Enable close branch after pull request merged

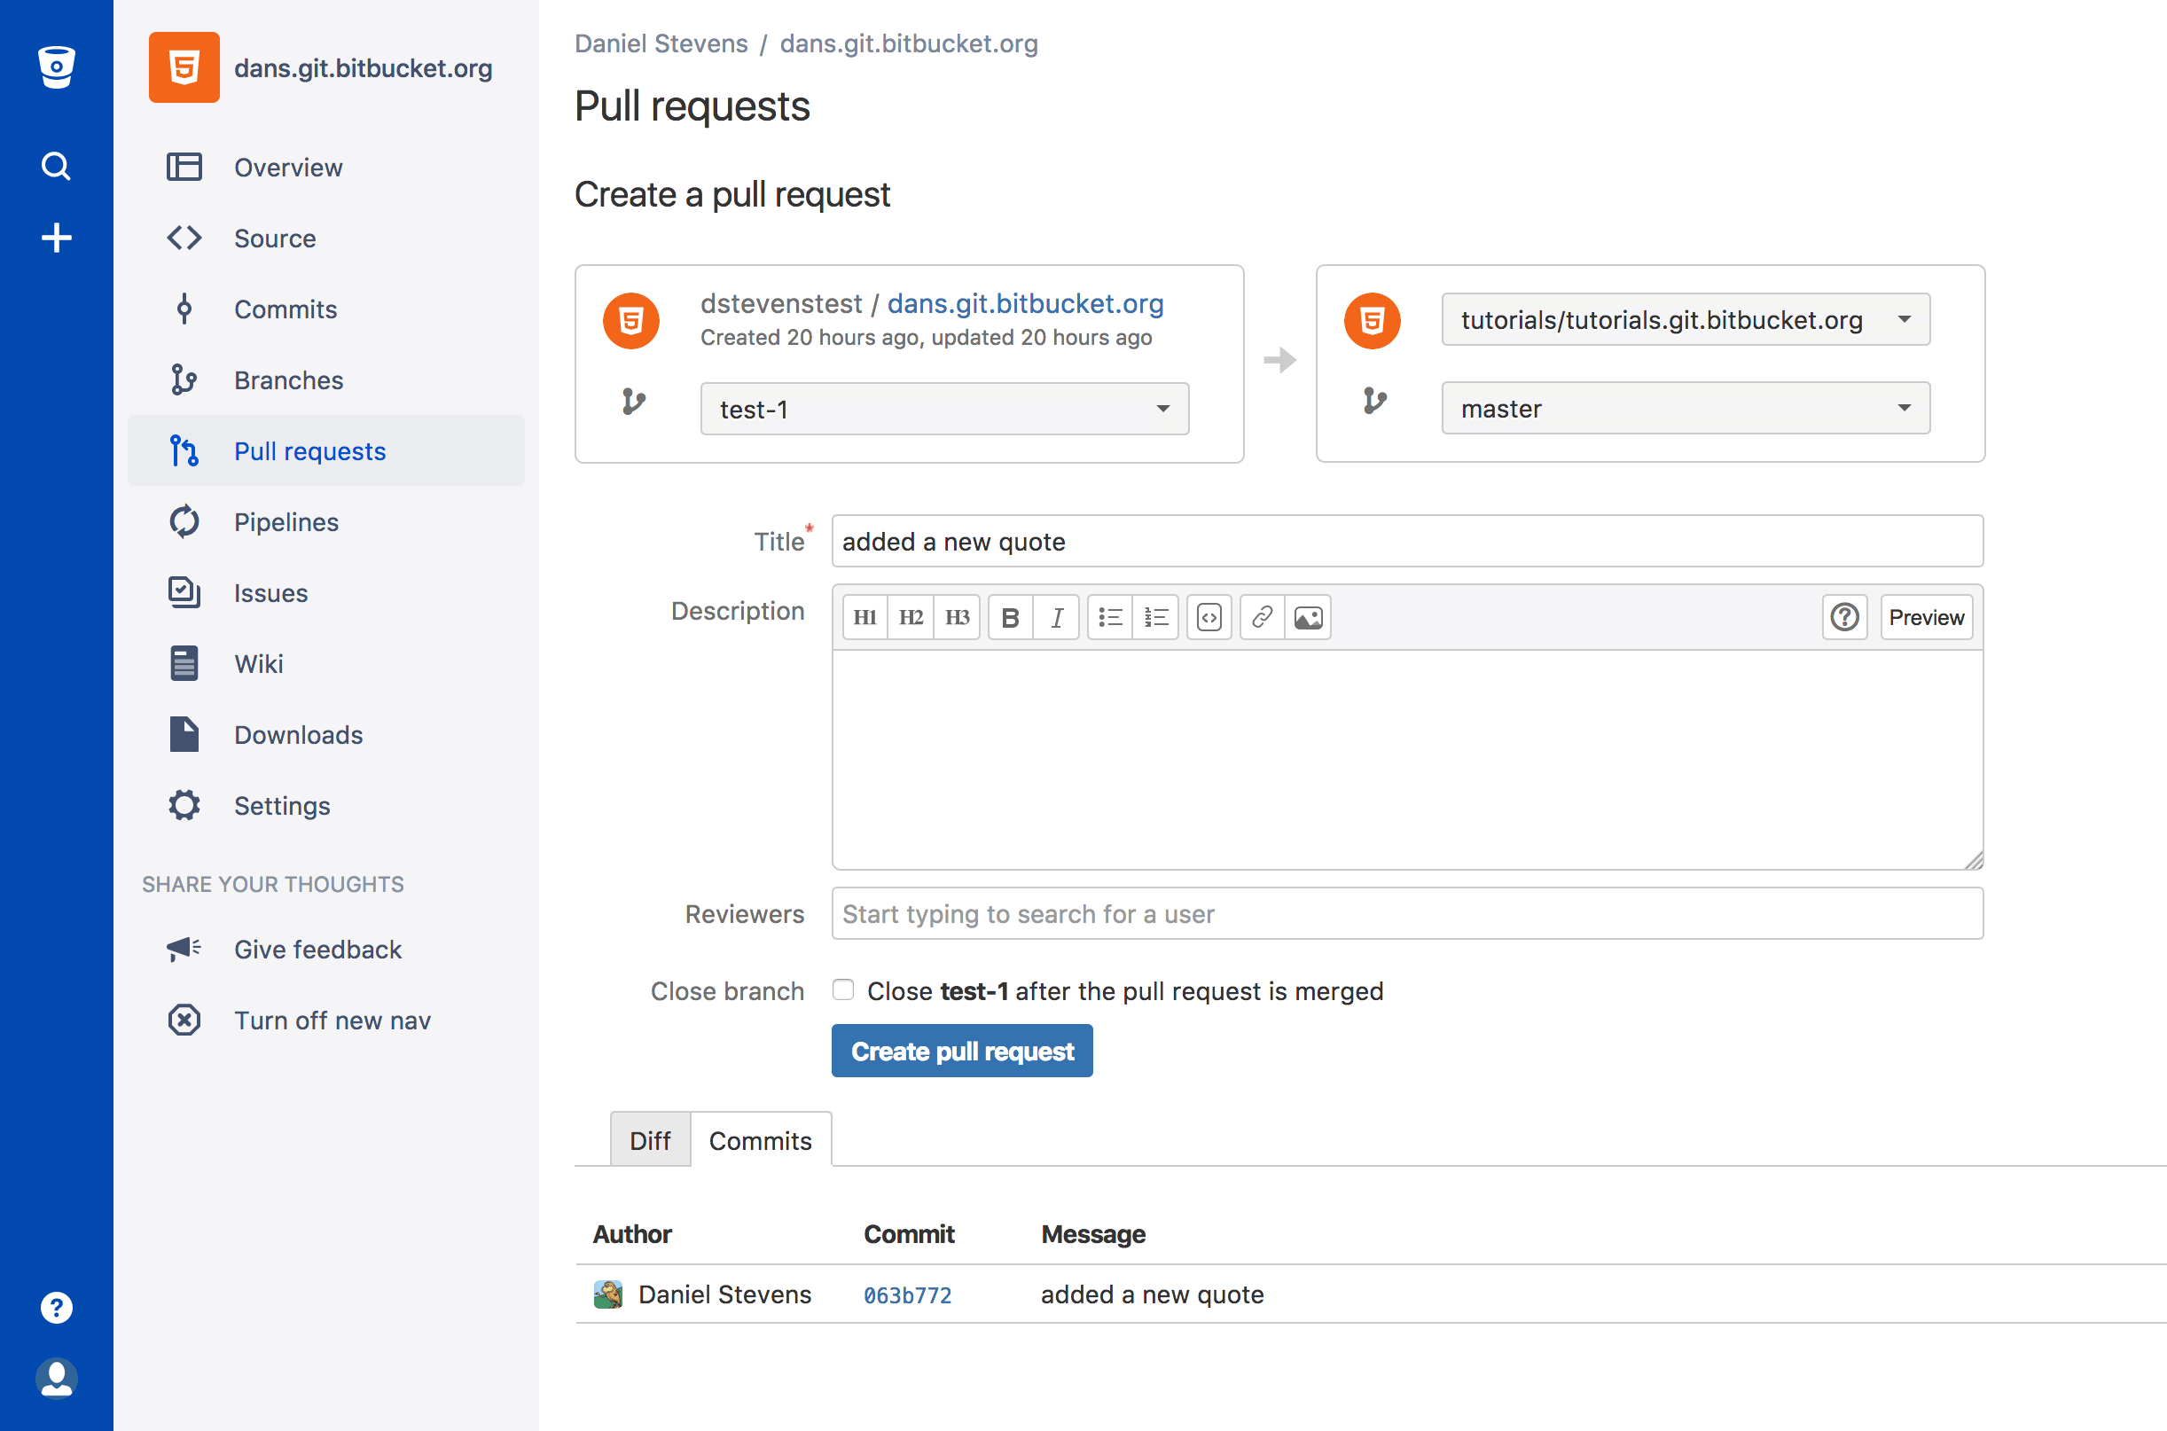click(843, 990)
